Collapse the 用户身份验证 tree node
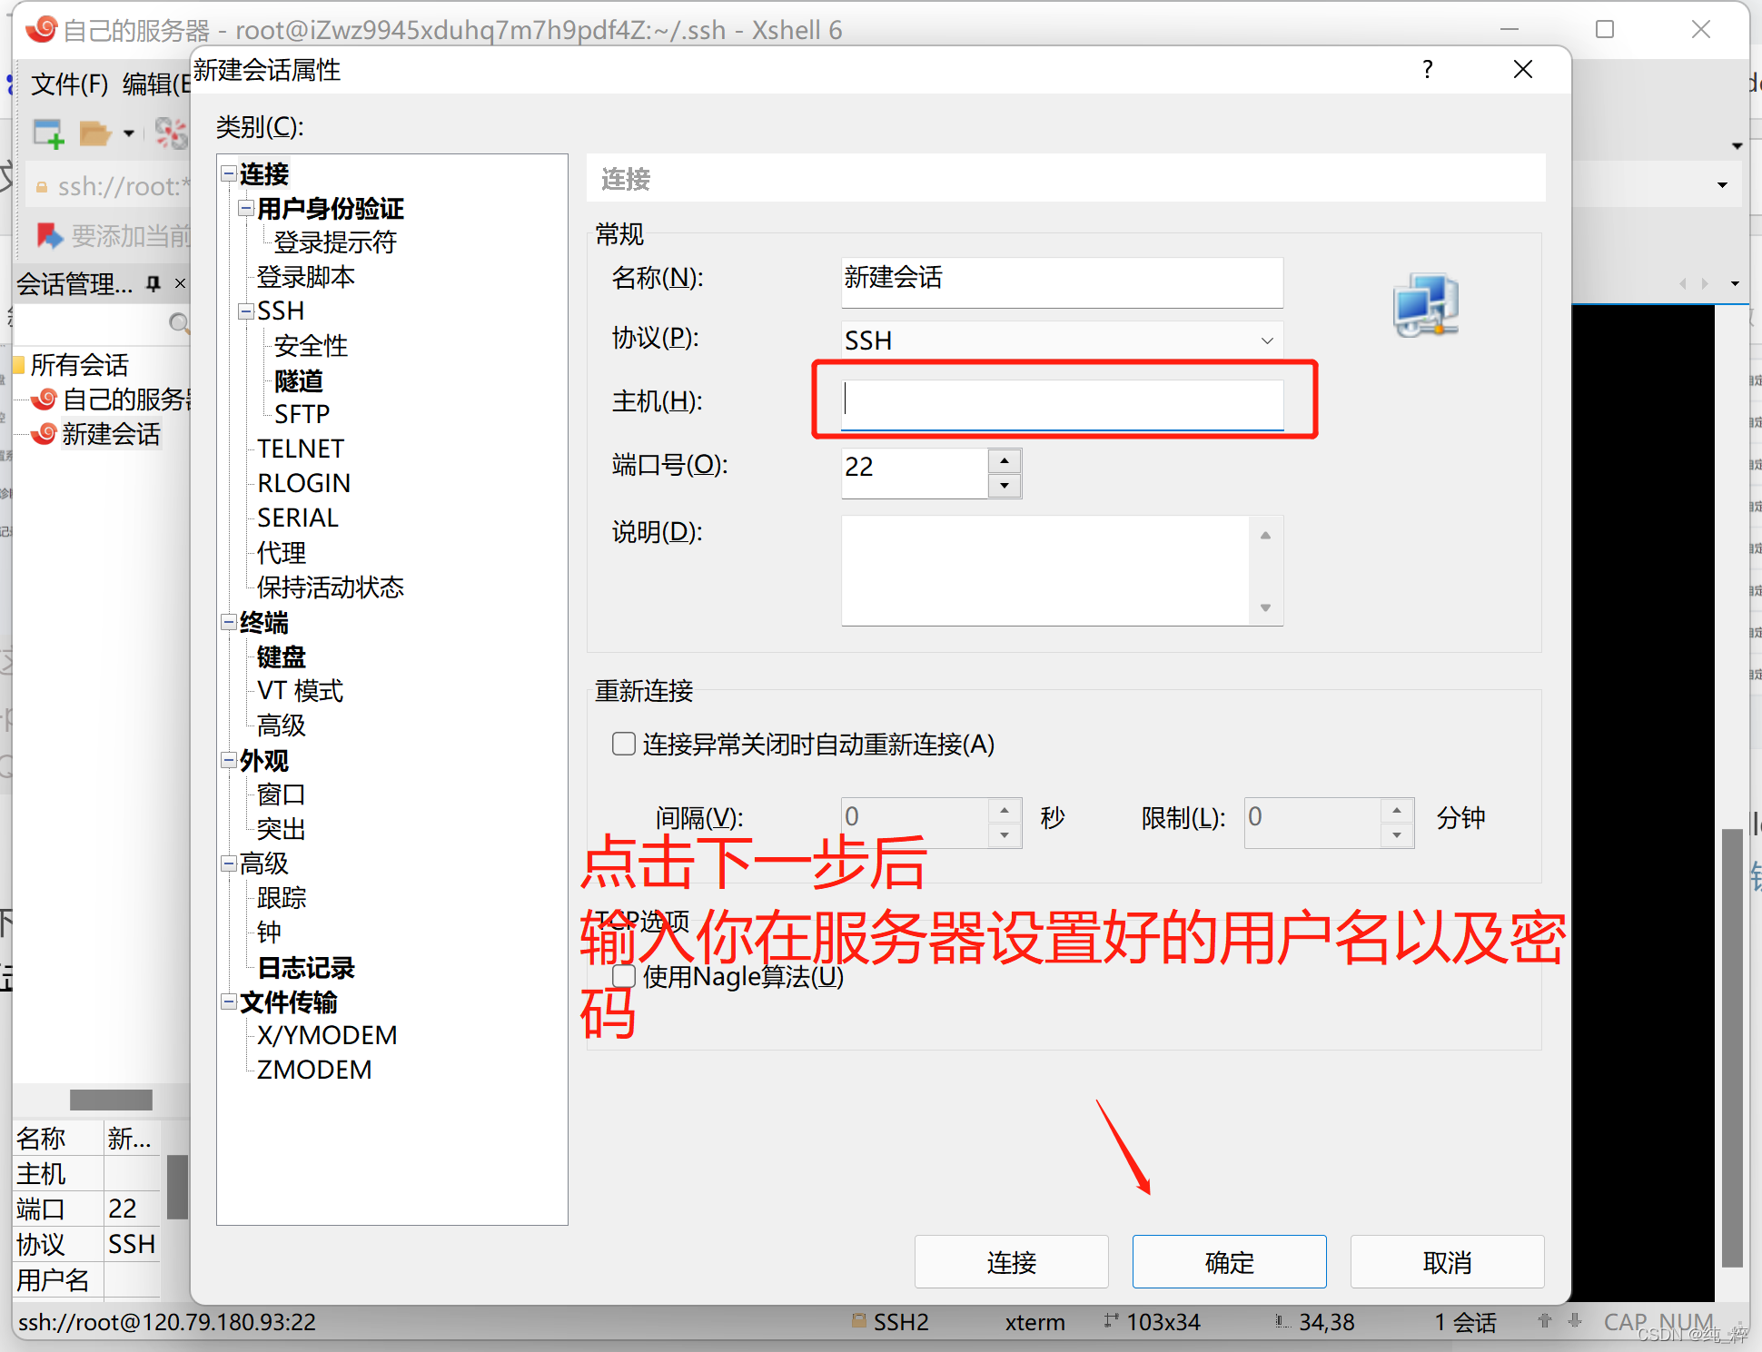The image size is (1762, 1352). pyautogui.click(x=246, y=208)
